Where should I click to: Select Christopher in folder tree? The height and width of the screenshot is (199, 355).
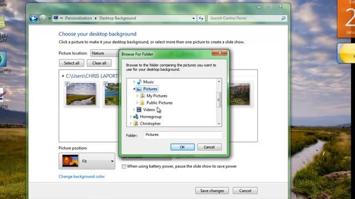coord(150,124)
